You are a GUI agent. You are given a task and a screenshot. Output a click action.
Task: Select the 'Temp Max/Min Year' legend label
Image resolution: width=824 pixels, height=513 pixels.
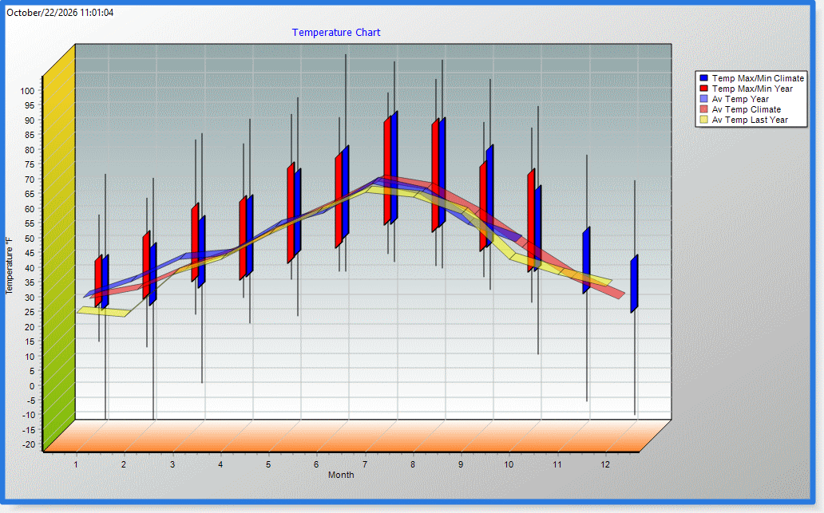tap(752, 89)
